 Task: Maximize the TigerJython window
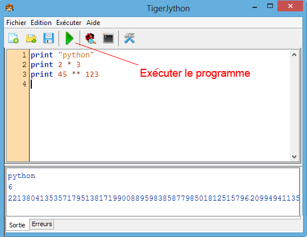click(270, 6)
